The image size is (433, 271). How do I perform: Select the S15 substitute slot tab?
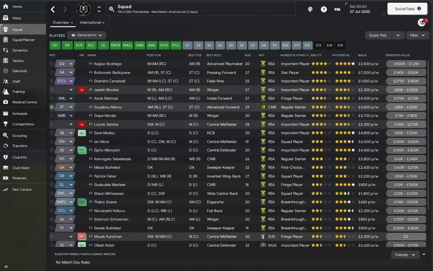click(x=340, y=45)
